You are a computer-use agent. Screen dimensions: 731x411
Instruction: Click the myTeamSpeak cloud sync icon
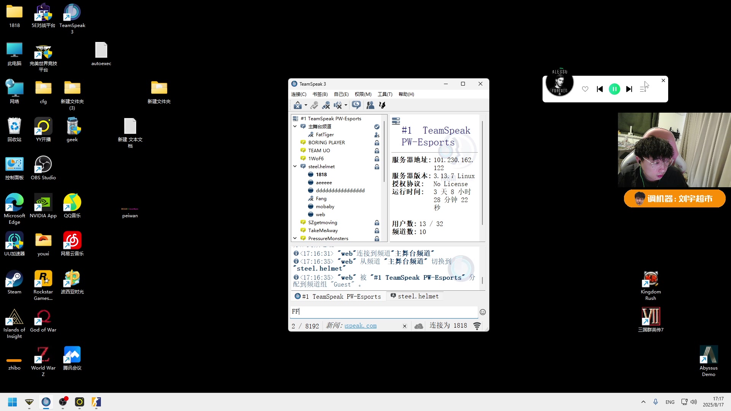tap(419, 326)
